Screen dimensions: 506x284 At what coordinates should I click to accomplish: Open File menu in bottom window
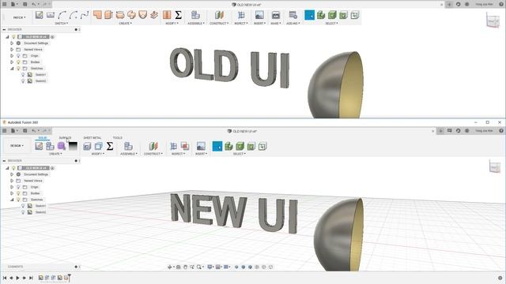(14, 131)
